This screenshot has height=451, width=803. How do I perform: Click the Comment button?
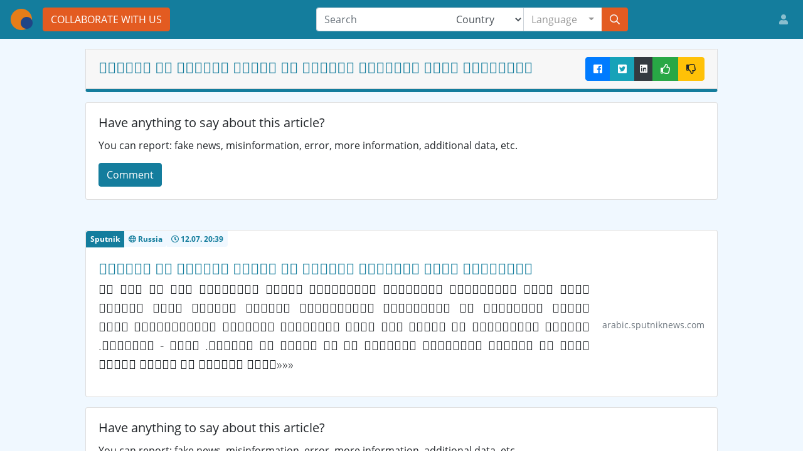[130, 175]
